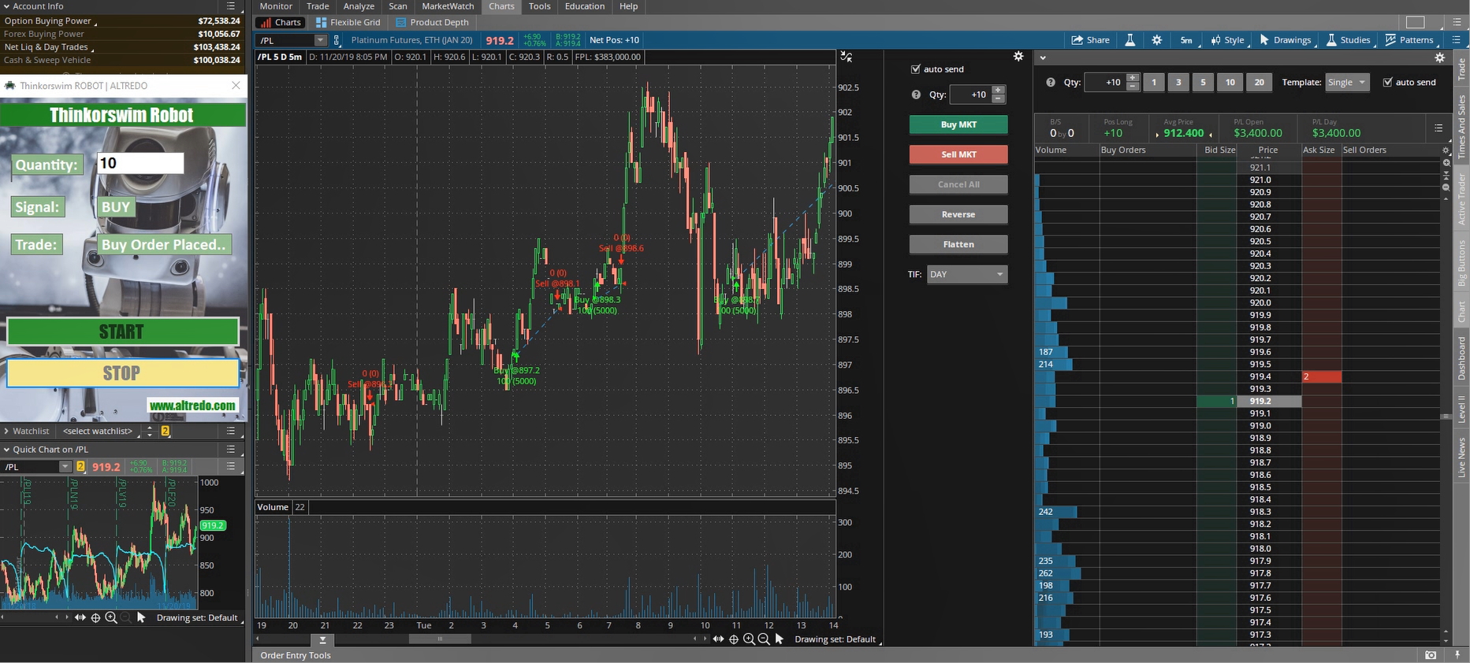
Task: Open the Times And Sales side tab
Action: (1461, 126)
